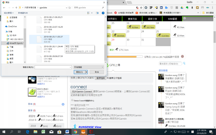Open the MW嚴選 navigation tab
The height and width of the screenshot is (135, 216).
172,19
